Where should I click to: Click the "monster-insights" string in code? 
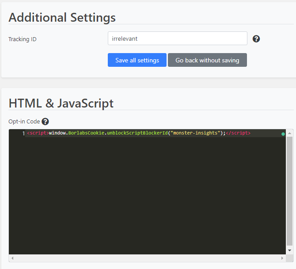coord(195,133)
